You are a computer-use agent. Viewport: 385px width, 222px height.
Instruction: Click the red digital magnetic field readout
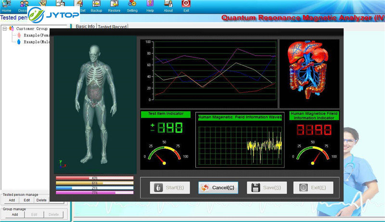pos(314,130)
